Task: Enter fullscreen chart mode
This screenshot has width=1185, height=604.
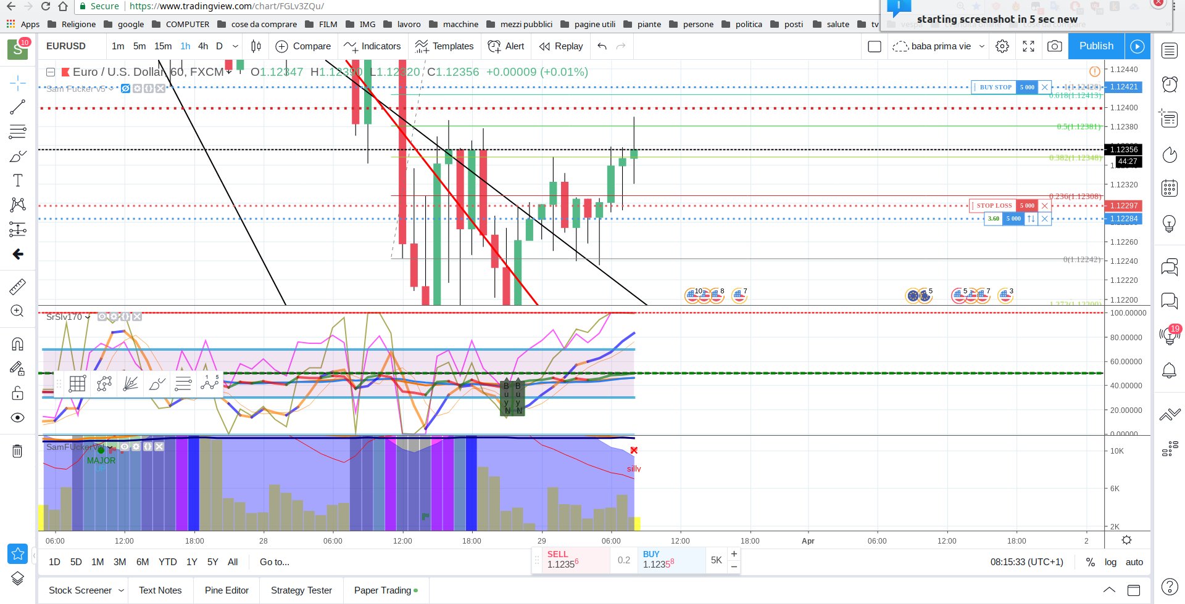Action: click(1029, 46)
